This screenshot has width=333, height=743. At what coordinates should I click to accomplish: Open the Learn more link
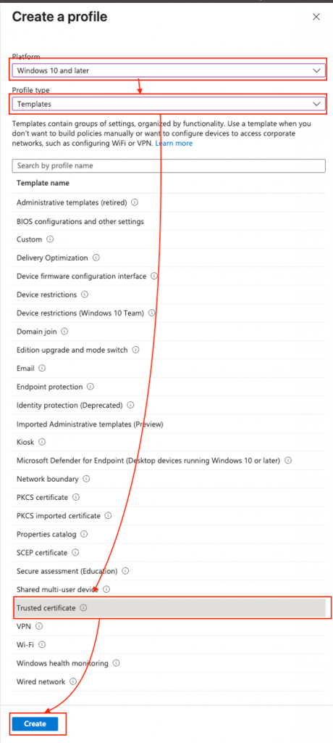click(174, 143)
